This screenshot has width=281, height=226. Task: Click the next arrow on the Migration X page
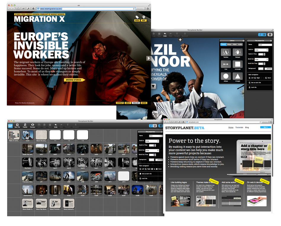point(148,58)
